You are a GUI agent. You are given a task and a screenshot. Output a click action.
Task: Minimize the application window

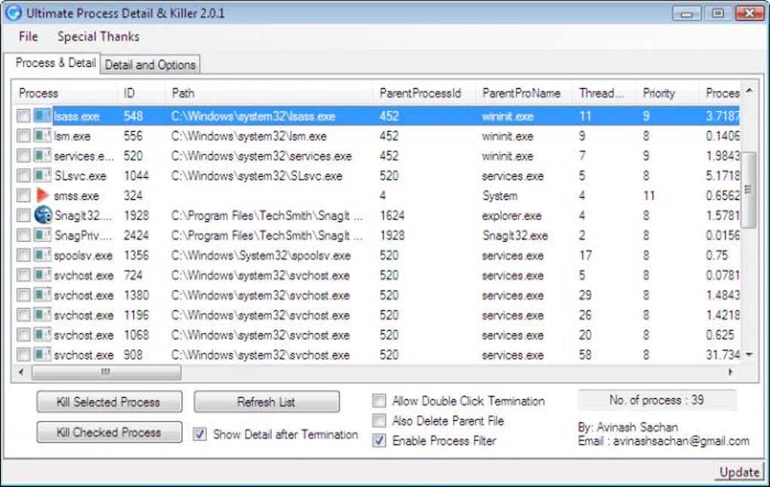coord(686,14)
